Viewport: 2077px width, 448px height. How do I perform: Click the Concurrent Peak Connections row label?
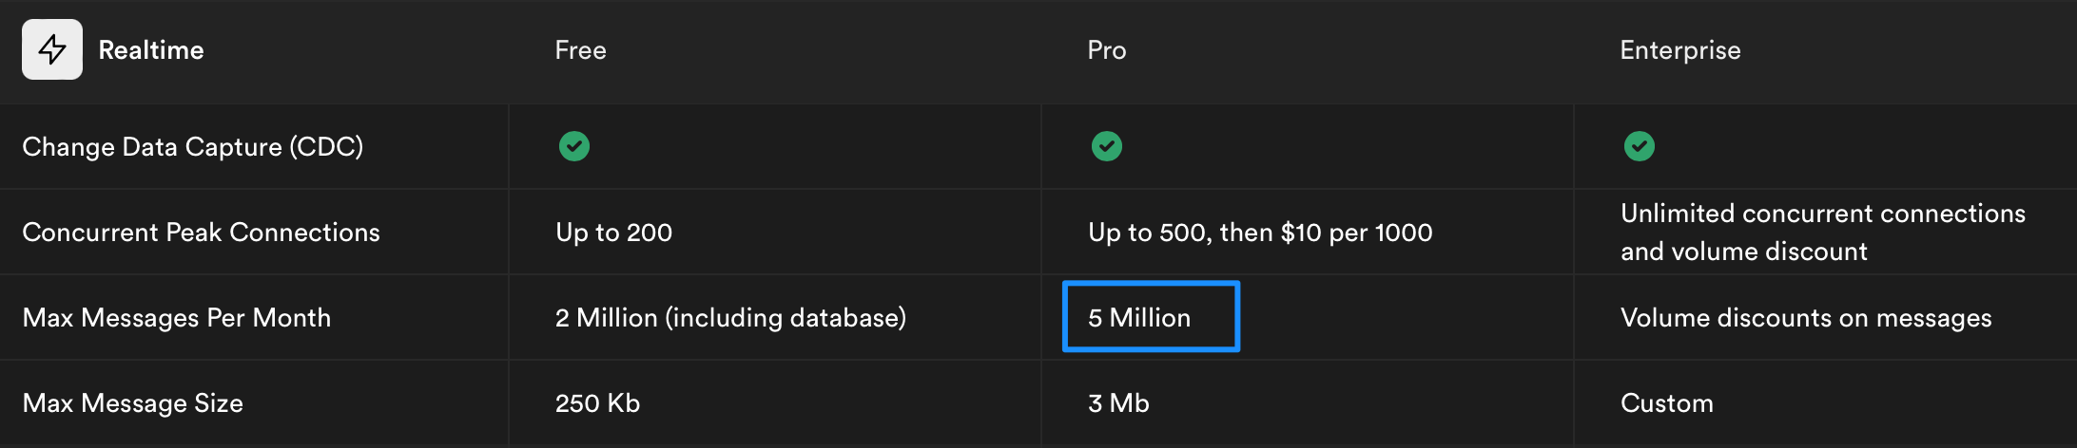pos(201,233)
